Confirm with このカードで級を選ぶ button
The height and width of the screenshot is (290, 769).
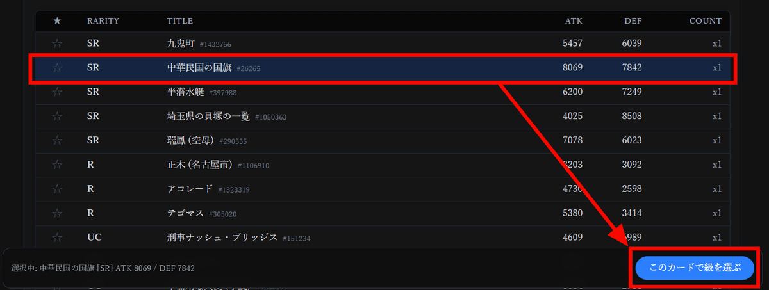(x=695, y=268)
